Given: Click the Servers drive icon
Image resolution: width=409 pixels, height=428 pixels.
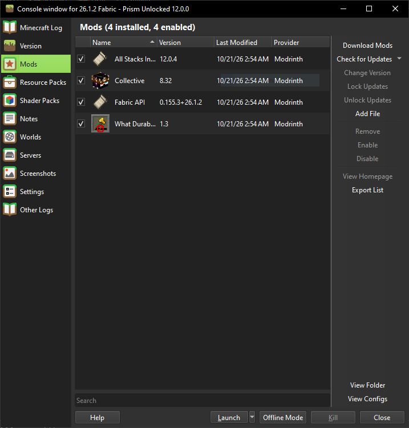Looking at the screenshot, I should [10, 155].
